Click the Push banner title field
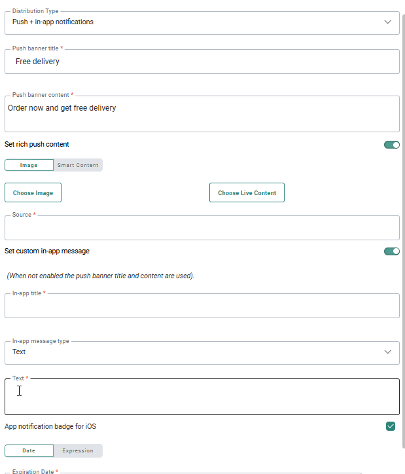 click(x=202, y=62)
